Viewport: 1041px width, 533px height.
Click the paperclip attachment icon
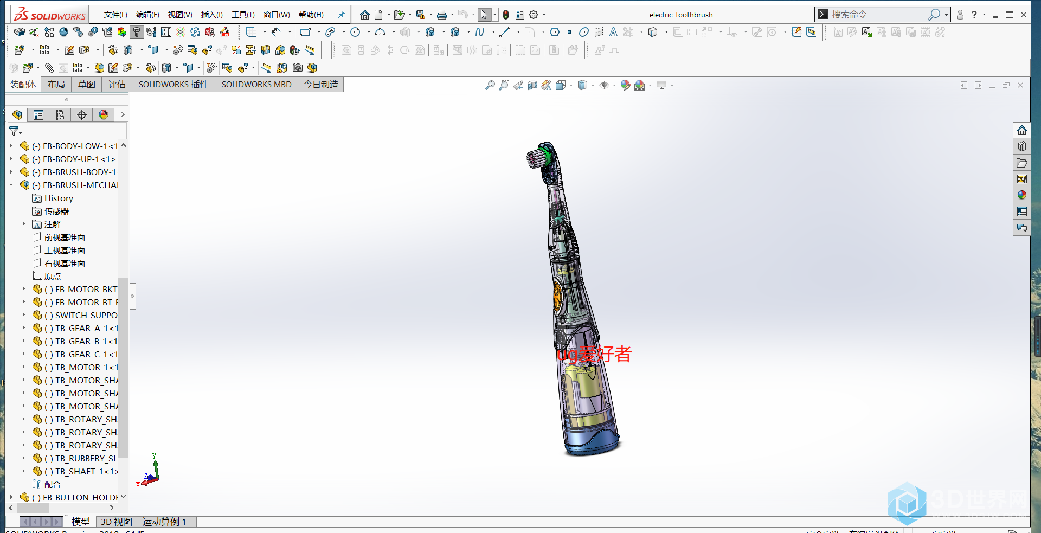coord(49,68)
